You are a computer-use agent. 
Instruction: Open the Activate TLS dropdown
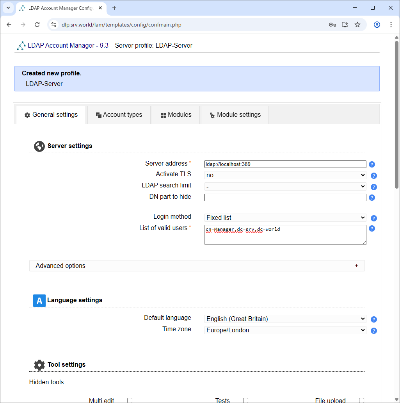[285, 175]
